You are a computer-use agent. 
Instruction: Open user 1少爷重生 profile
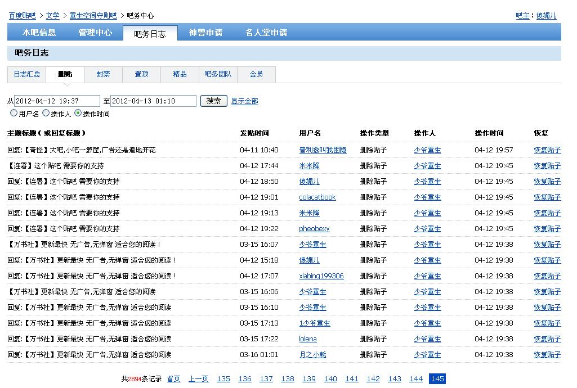click(x=315, y=323)
